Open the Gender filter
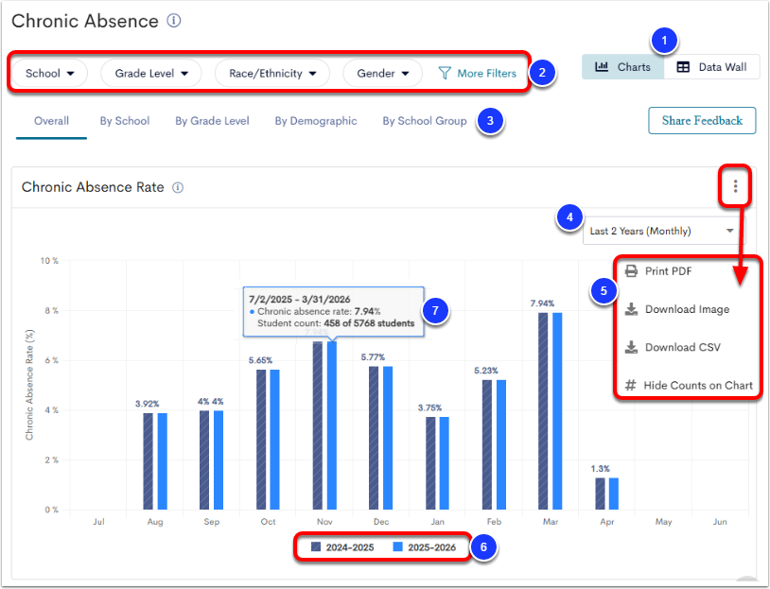 click(382, 73)
